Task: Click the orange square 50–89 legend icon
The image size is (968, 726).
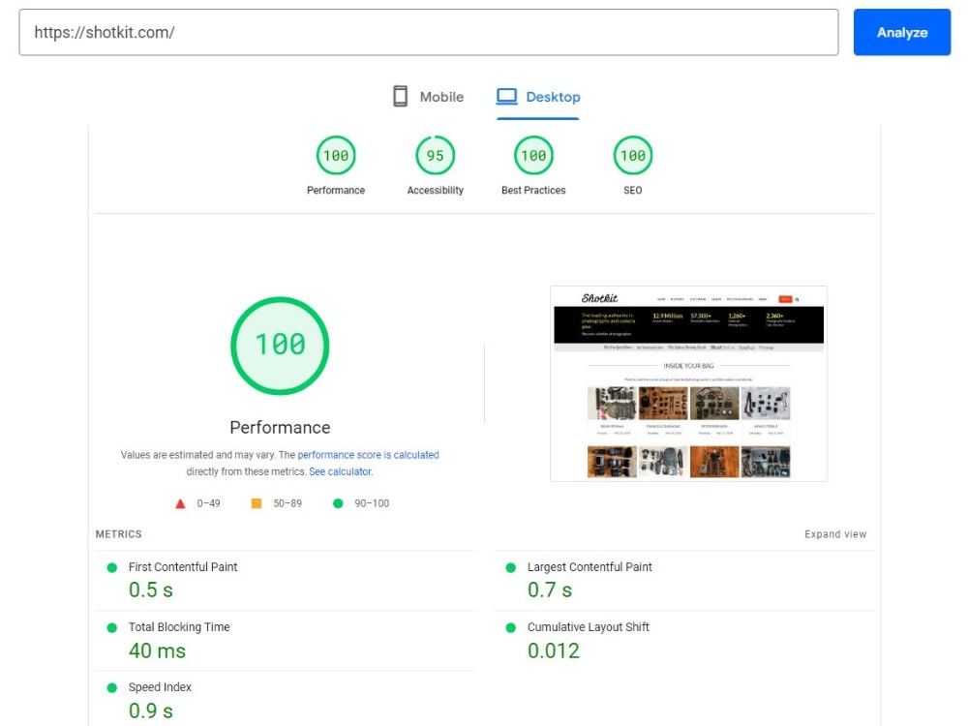Action: pos(257,503)
